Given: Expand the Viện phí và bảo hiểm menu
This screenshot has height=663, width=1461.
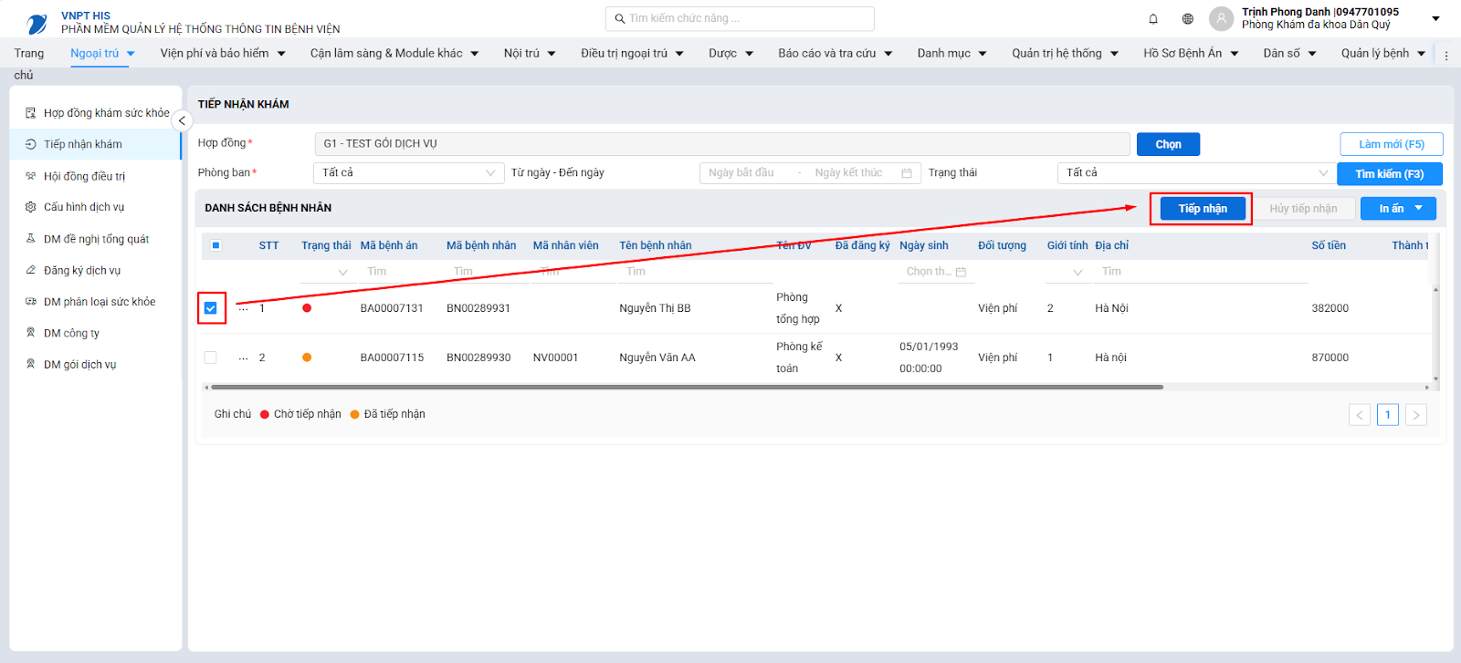Looking at the screenshot, I should point(223,54).
